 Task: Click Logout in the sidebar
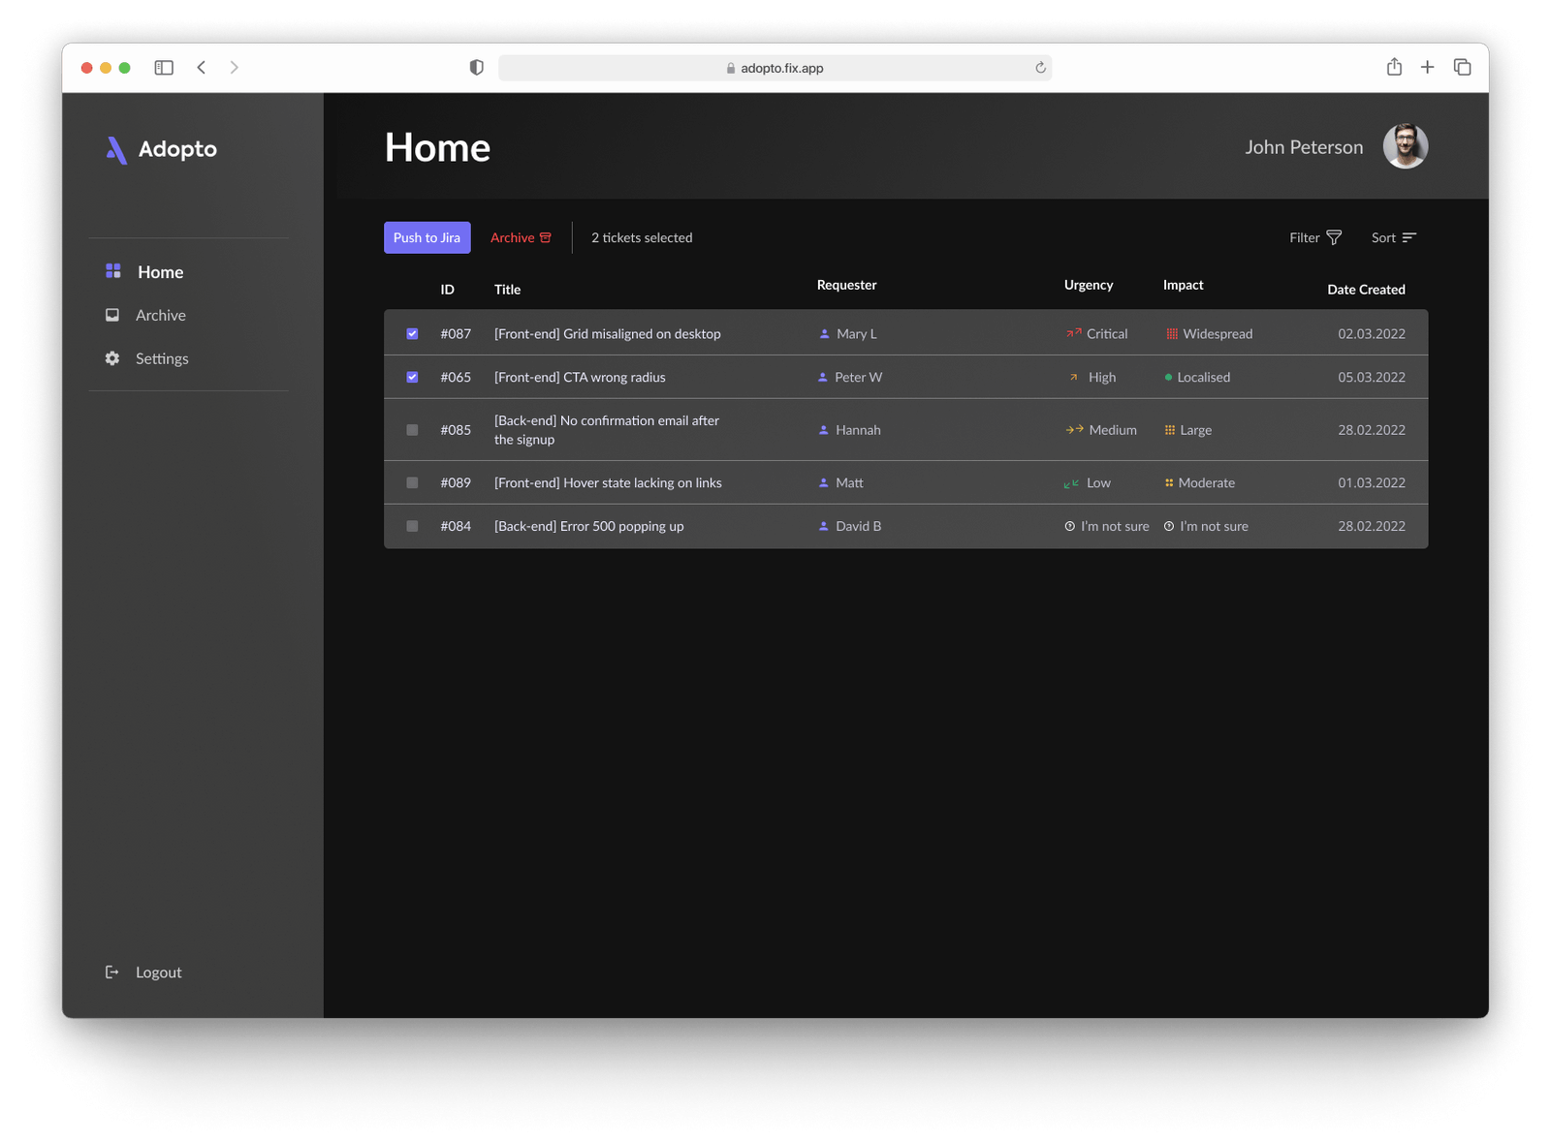point(143,972)
